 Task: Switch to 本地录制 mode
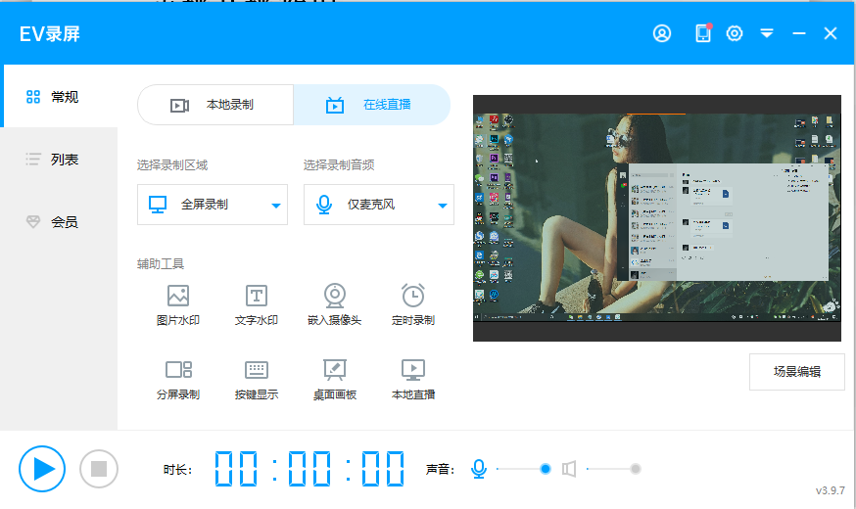tap(215, 105)
